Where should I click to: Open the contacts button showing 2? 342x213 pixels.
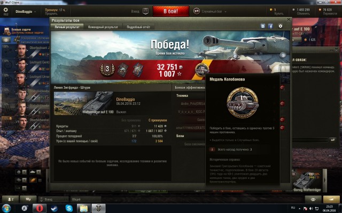click(x=10, y=199)
